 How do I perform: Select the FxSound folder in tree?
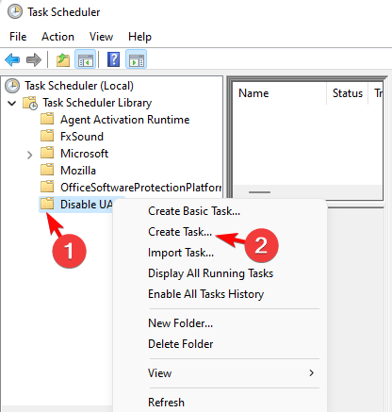pos(82,137)
